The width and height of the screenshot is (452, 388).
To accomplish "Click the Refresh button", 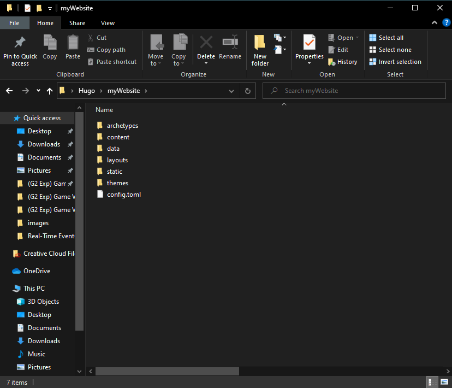I will pyautogui.click(x=248, y=91).
